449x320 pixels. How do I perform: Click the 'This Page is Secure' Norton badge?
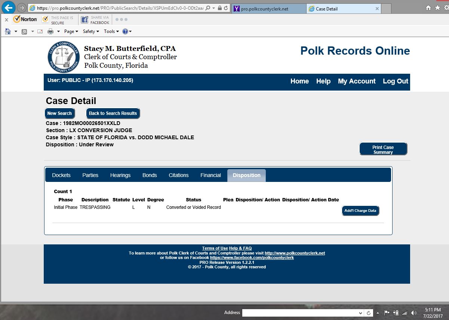(58, 20)
